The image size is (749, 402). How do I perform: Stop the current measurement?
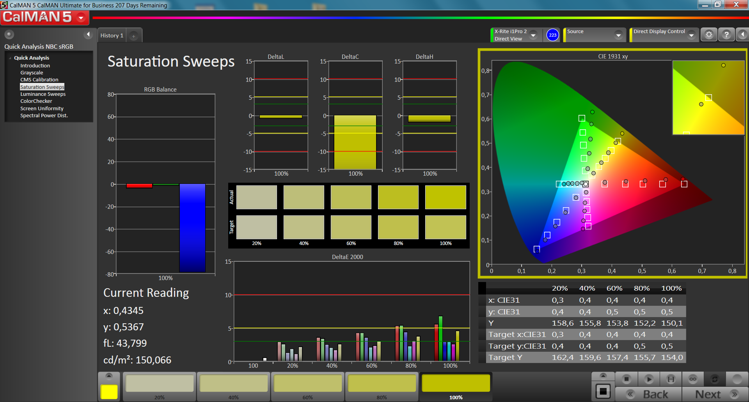coord(627,379)
